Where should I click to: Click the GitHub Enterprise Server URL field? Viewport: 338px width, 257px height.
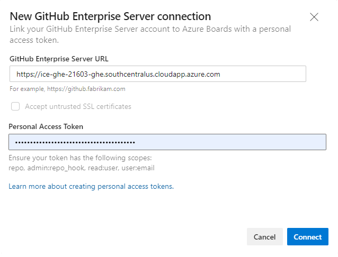(x=158, y=74)
